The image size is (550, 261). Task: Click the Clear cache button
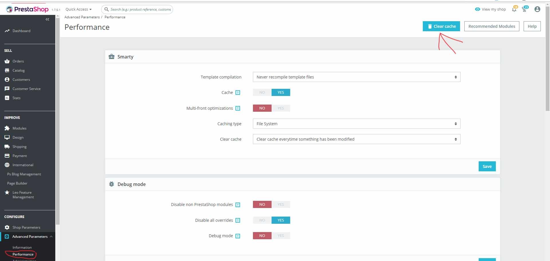click(441, 26)
